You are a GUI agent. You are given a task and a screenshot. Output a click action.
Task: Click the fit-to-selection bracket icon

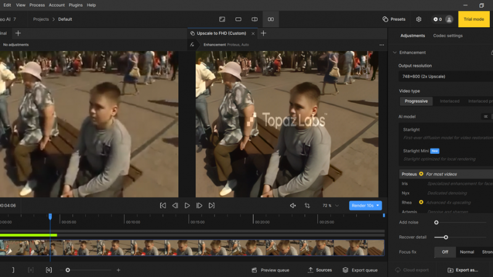tap(49, 270)
